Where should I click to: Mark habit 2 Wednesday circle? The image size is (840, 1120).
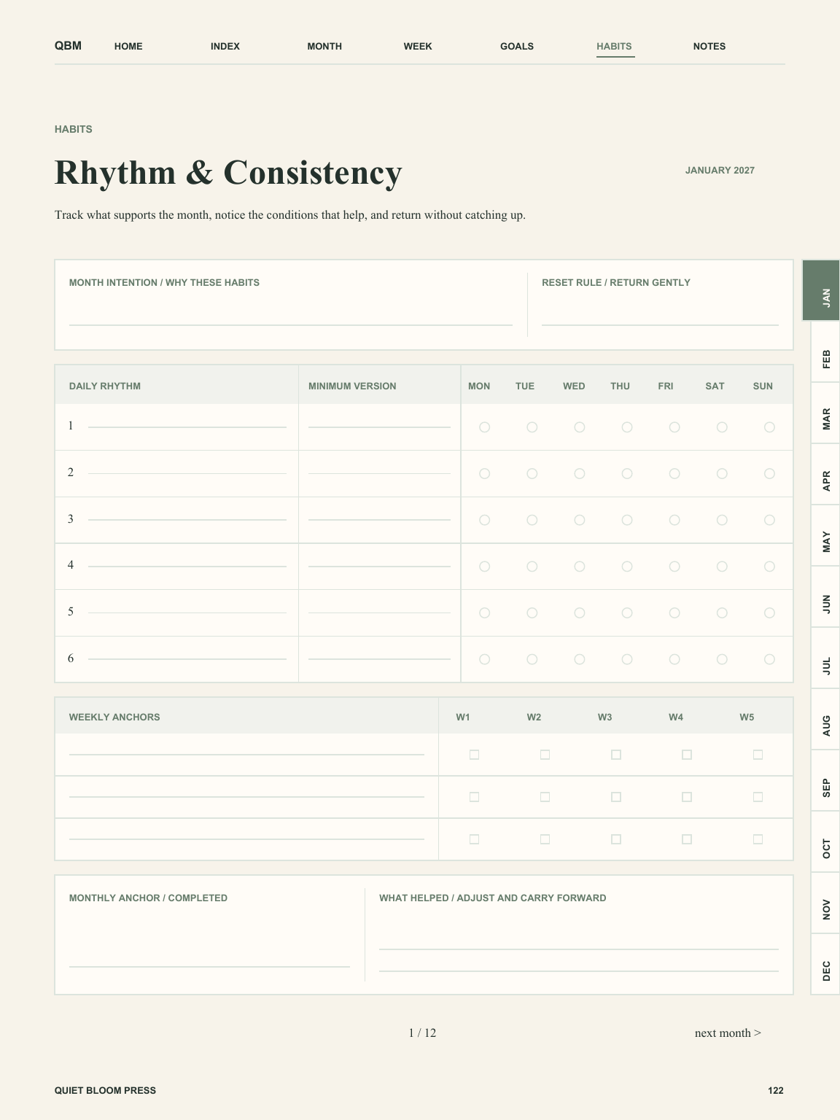tap(580, 474)
